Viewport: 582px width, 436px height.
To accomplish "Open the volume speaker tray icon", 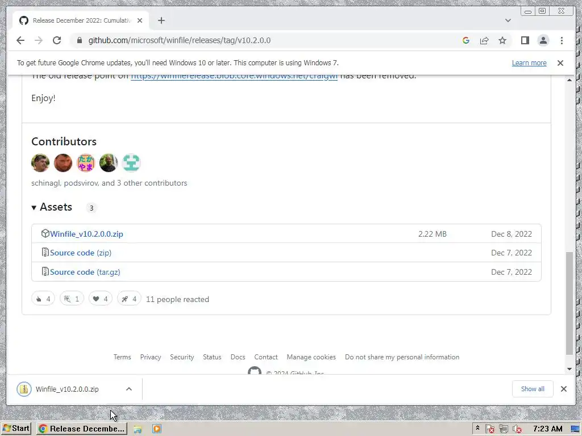I will tap(517, 429).
